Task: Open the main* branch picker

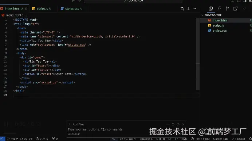Action: click(x=13, y=139)
